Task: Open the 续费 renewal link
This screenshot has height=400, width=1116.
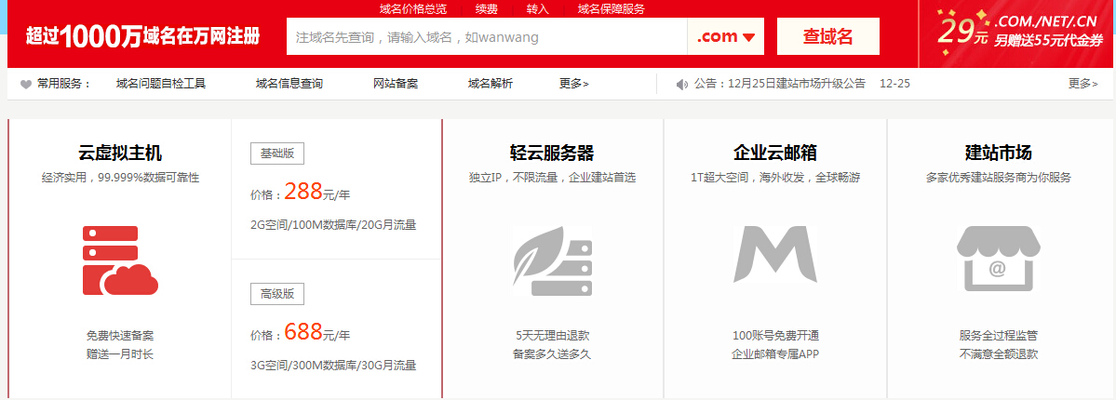Action: click(487, 8)
